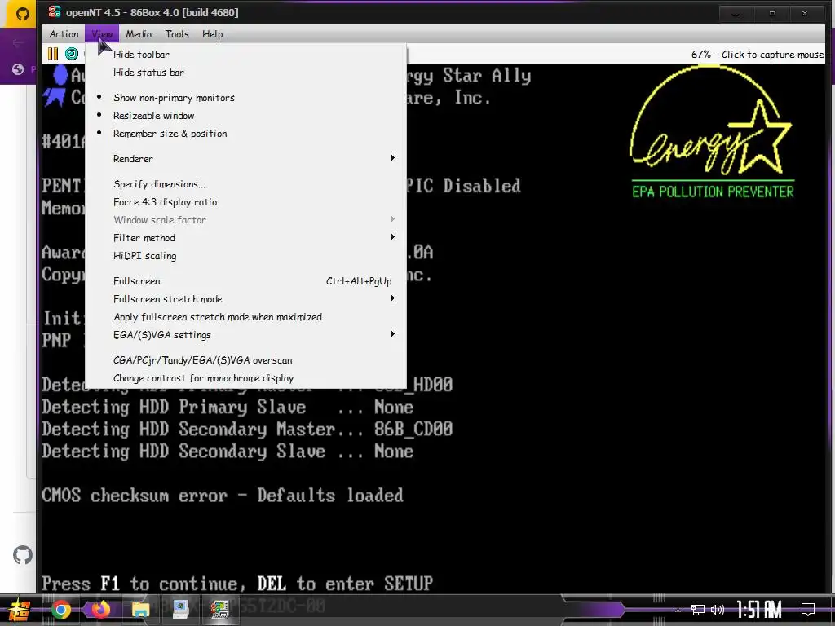Open Chrome from the taskbar

pyautogui.click(x=61, y=610)
